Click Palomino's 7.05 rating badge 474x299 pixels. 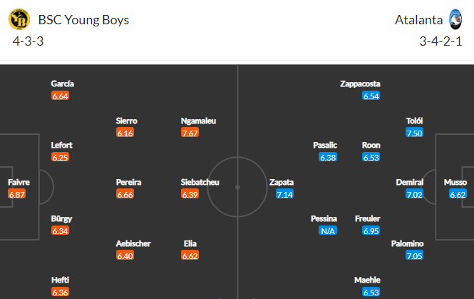[414, 256]
